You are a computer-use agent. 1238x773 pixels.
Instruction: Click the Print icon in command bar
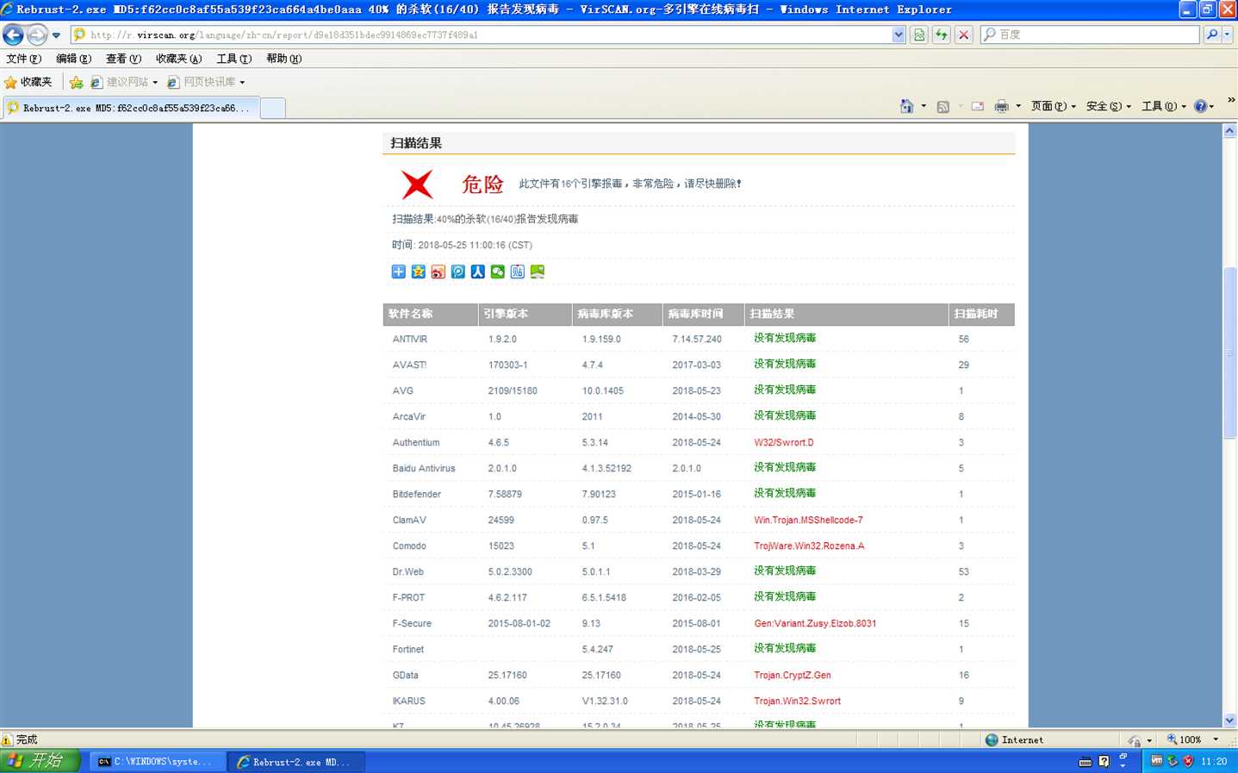pos(1001,106)
